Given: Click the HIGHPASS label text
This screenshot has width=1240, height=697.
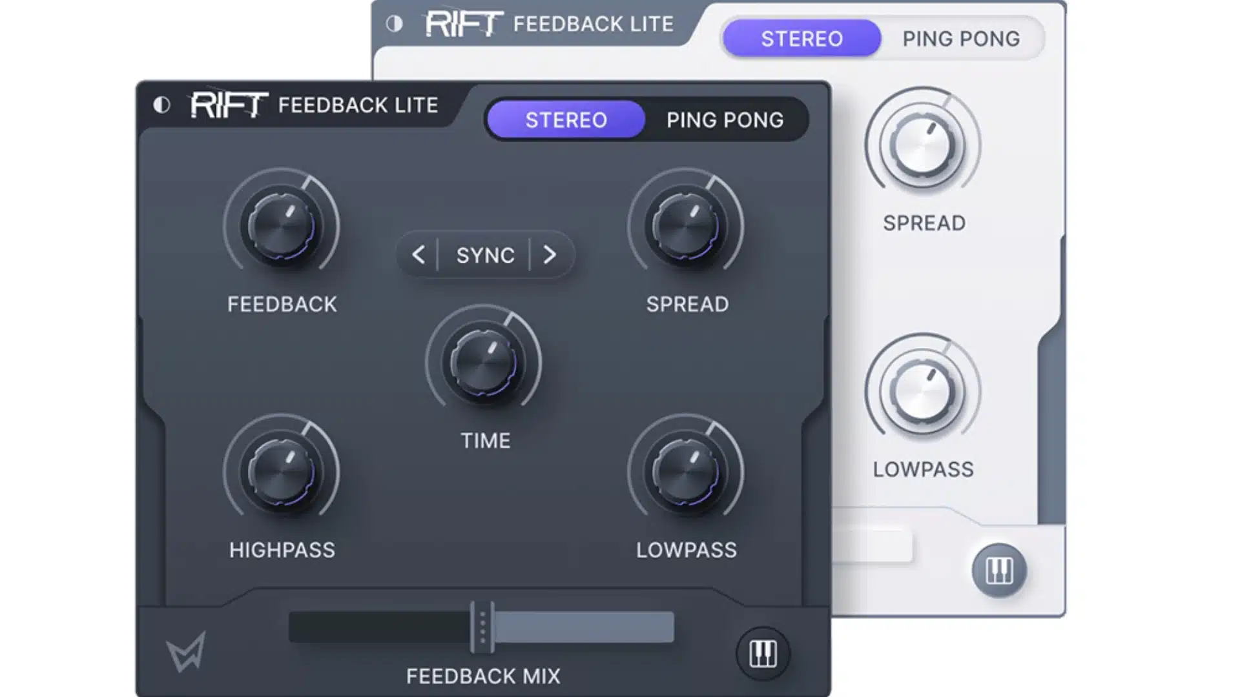Looking at the screenshot, I should pos(282,550).
